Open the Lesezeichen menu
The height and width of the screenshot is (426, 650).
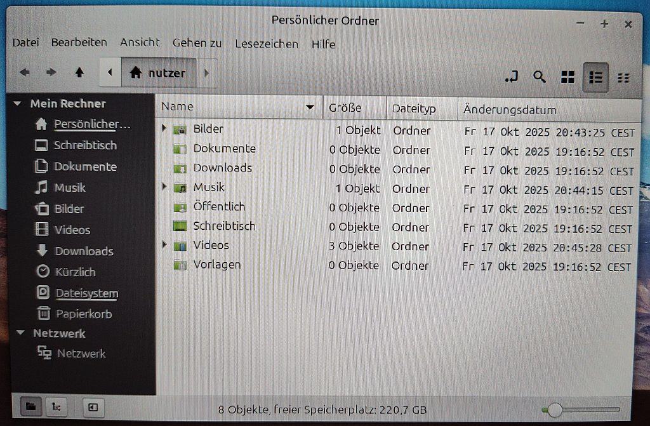267,44
